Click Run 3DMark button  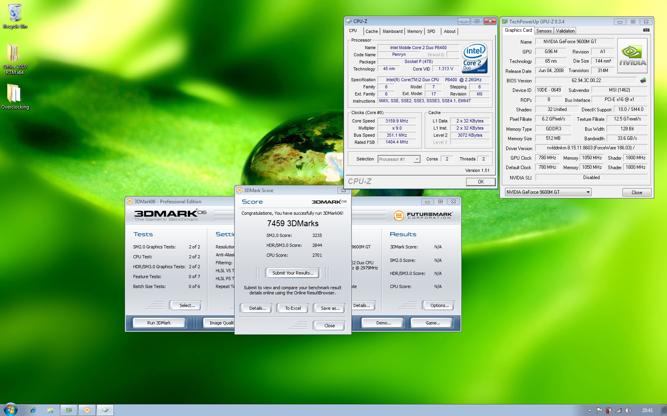(159, 323)
